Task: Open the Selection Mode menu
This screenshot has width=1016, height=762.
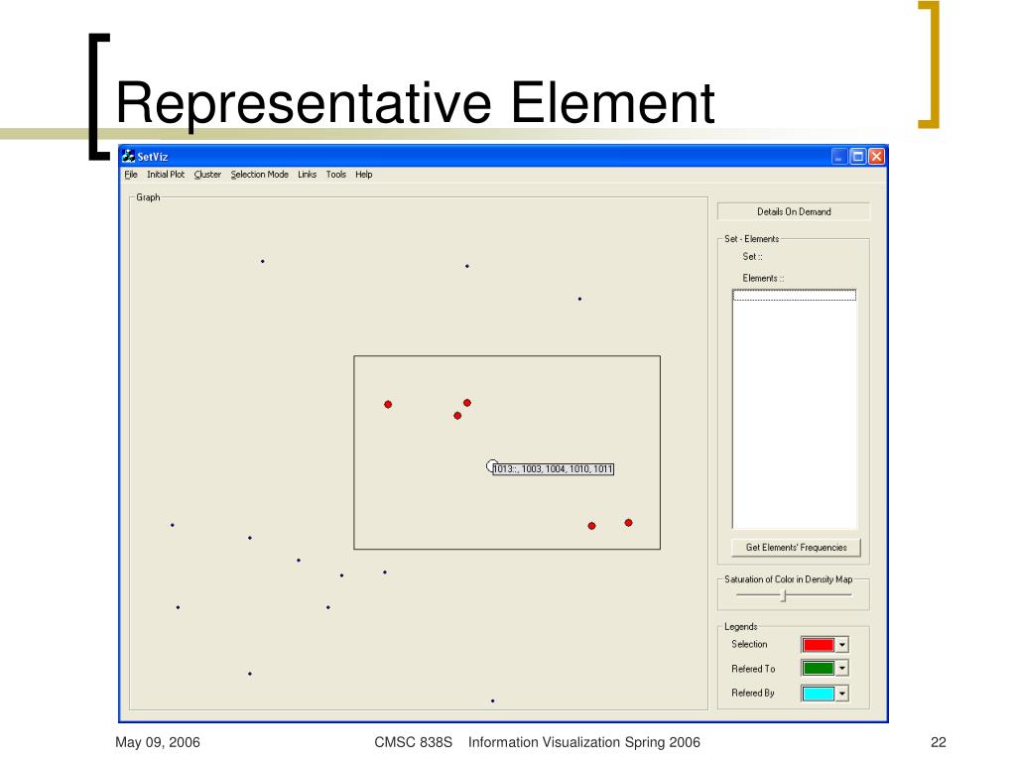Action: point(259,175)
